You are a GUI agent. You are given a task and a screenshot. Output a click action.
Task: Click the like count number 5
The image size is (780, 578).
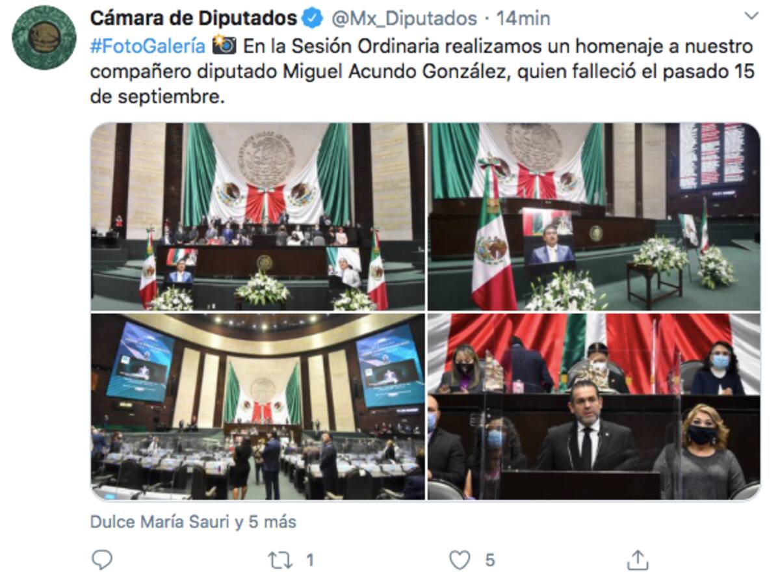[x=490, y=560]
